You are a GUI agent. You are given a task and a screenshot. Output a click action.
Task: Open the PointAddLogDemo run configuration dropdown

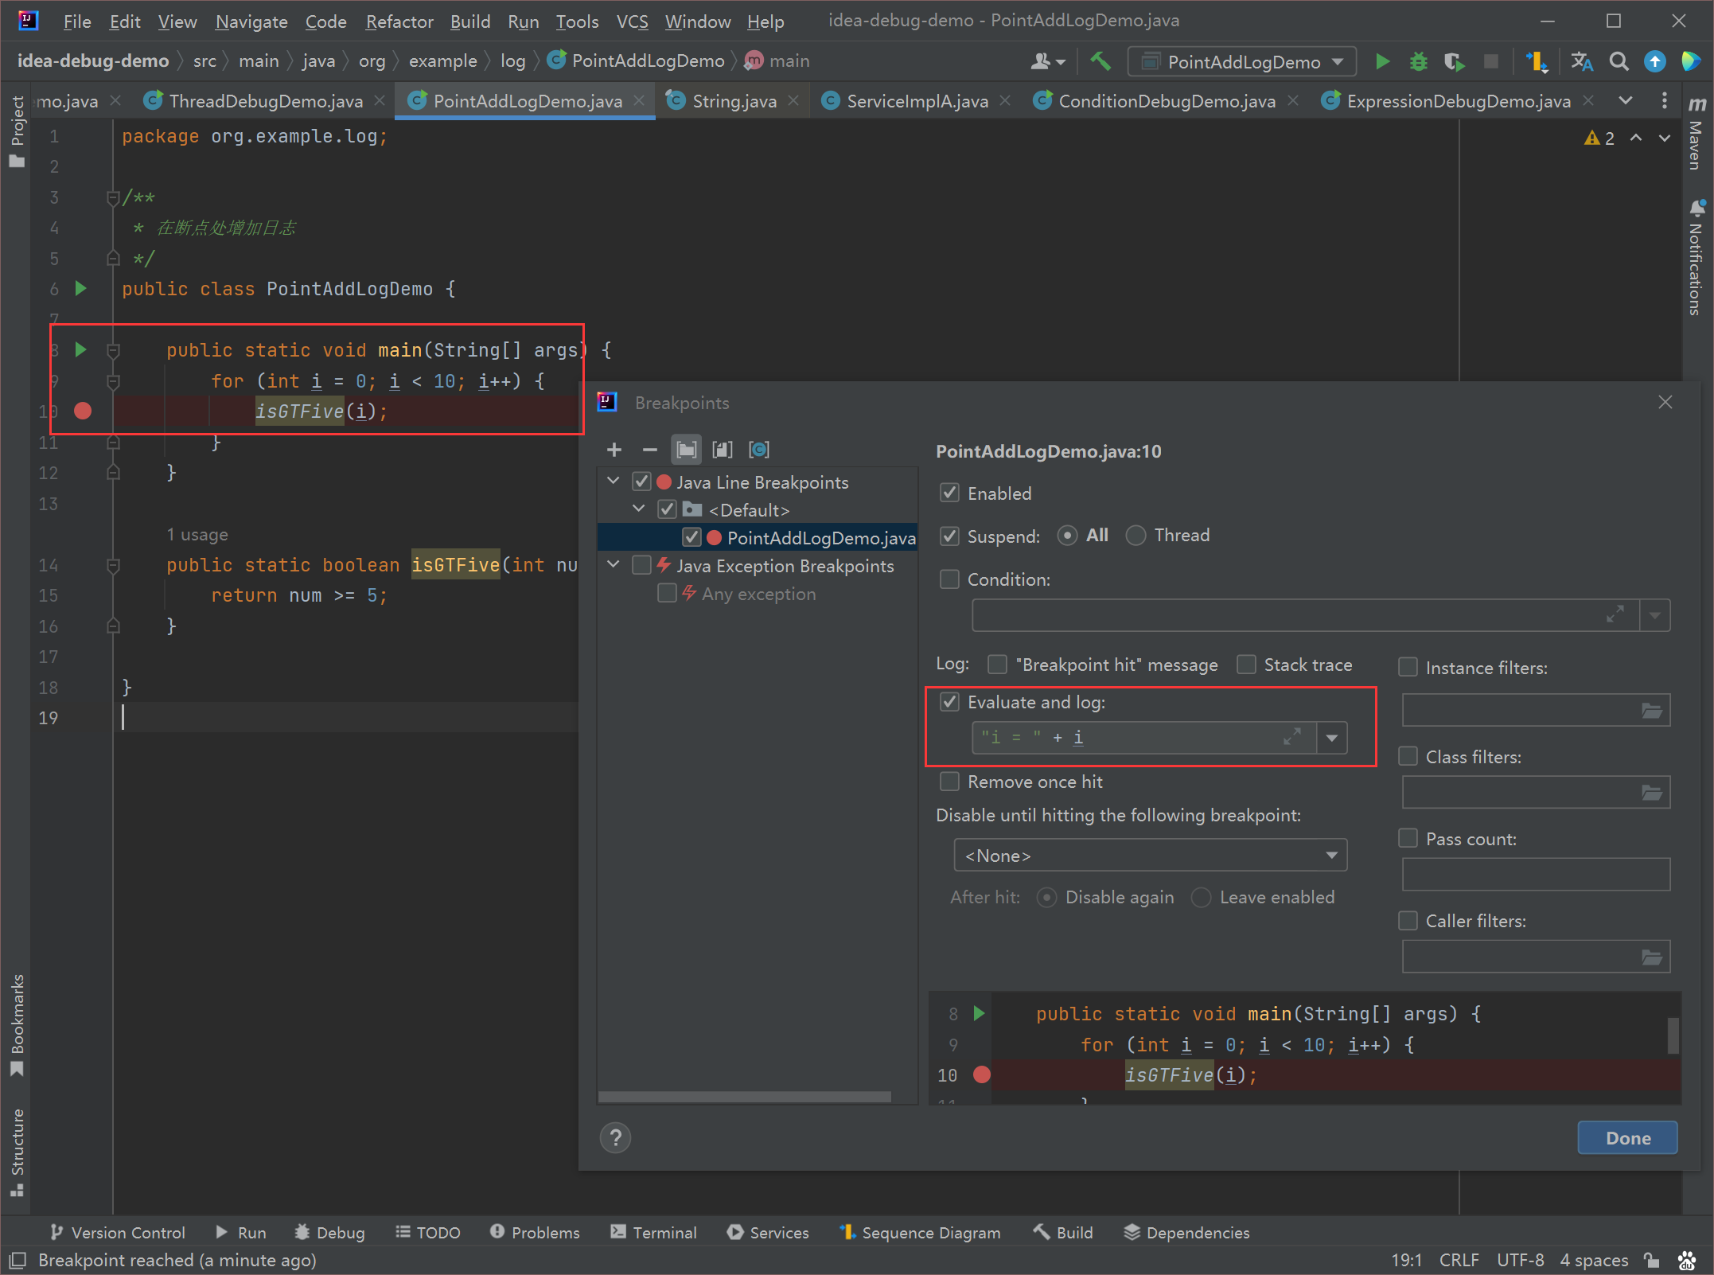(1242, 61)
